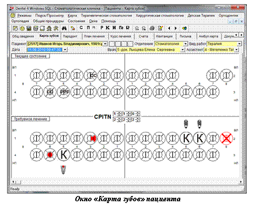Switch to the Письма tab

(186, 36)
